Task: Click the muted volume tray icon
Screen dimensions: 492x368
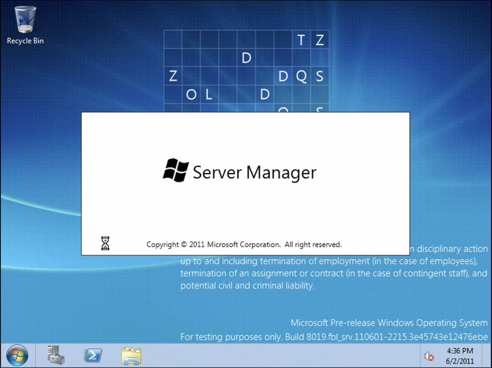Action: (429, 357)
